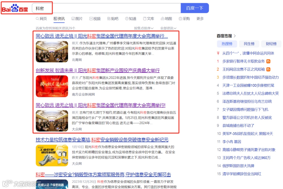Click the conference hall thumbnail of 大众网 前天 result

click(52, 121)
